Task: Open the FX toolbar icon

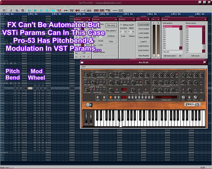Action: pyautogui.click(x=66, y=10)
